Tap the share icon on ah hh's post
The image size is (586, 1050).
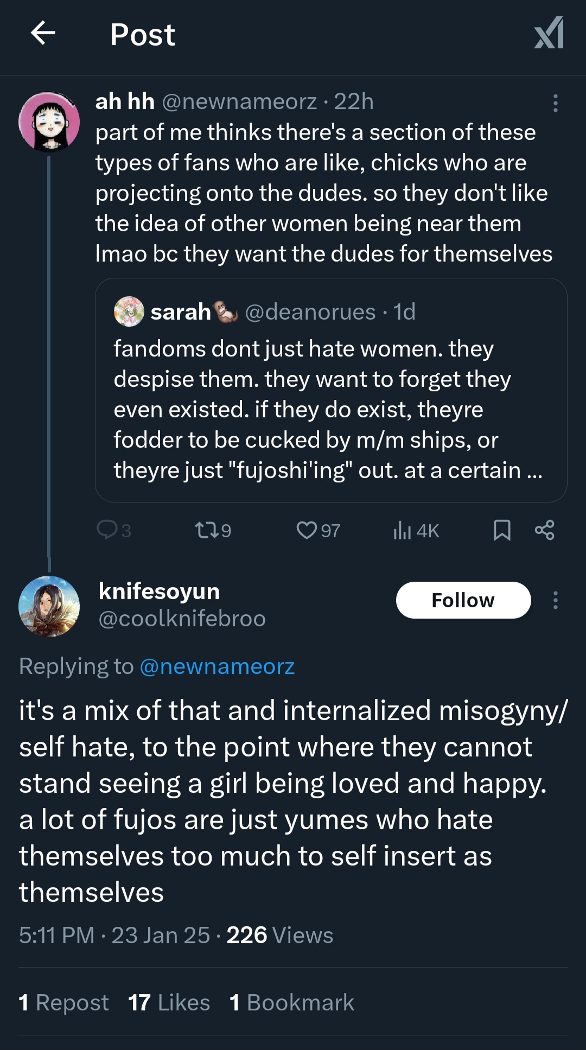coord(544,530)
